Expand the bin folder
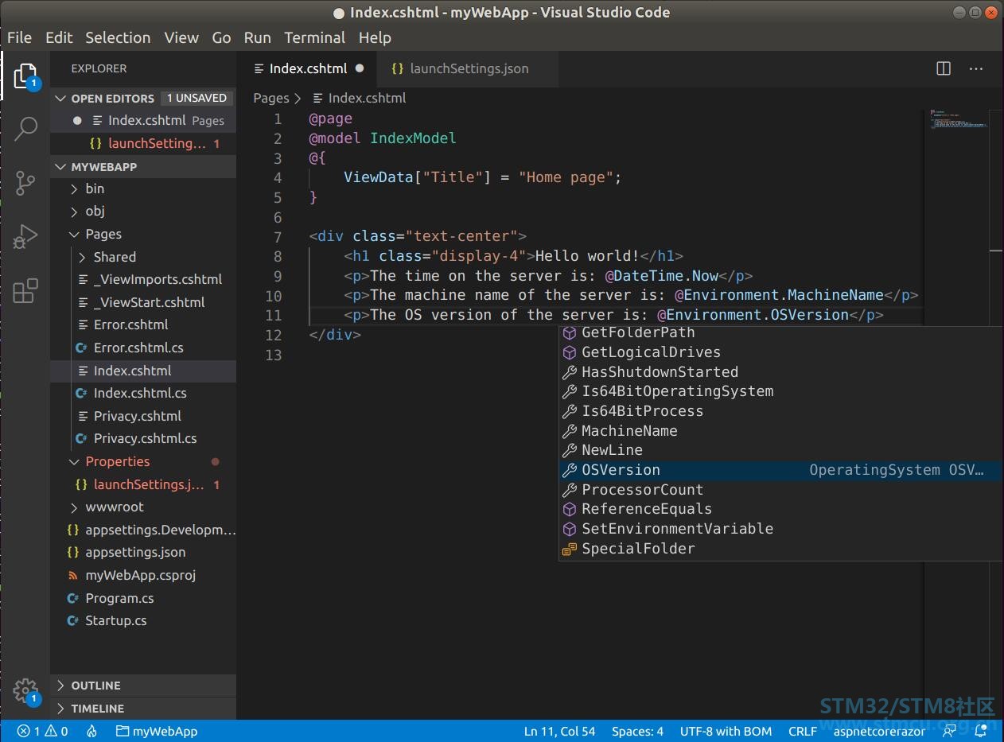This screenshot has width=1004, height=742. pyautogui.click(x=143, y=188)
